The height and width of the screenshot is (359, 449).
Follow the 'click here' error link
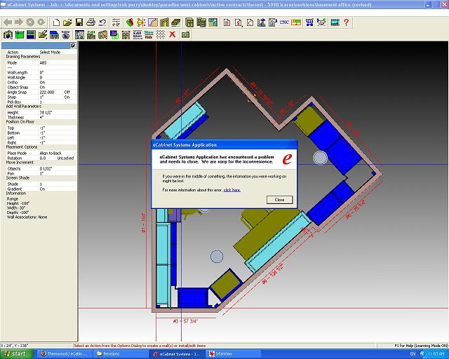click(x=232, y=190)
